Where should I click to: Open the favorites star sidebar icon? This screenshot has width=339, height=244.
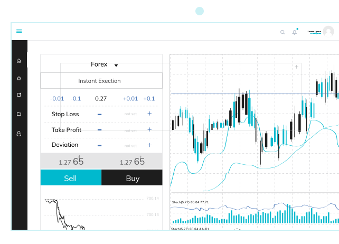tap(19, 78)
